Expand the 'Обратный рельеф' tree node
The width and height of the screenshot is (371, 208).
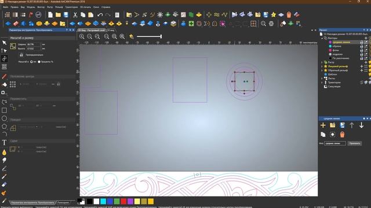(x=322, y=70)
